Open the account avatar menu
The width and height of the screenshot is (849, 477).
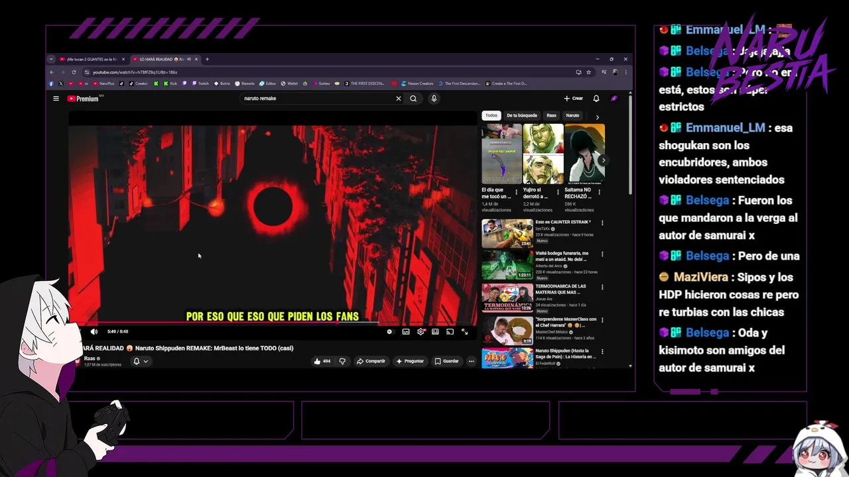614,99
